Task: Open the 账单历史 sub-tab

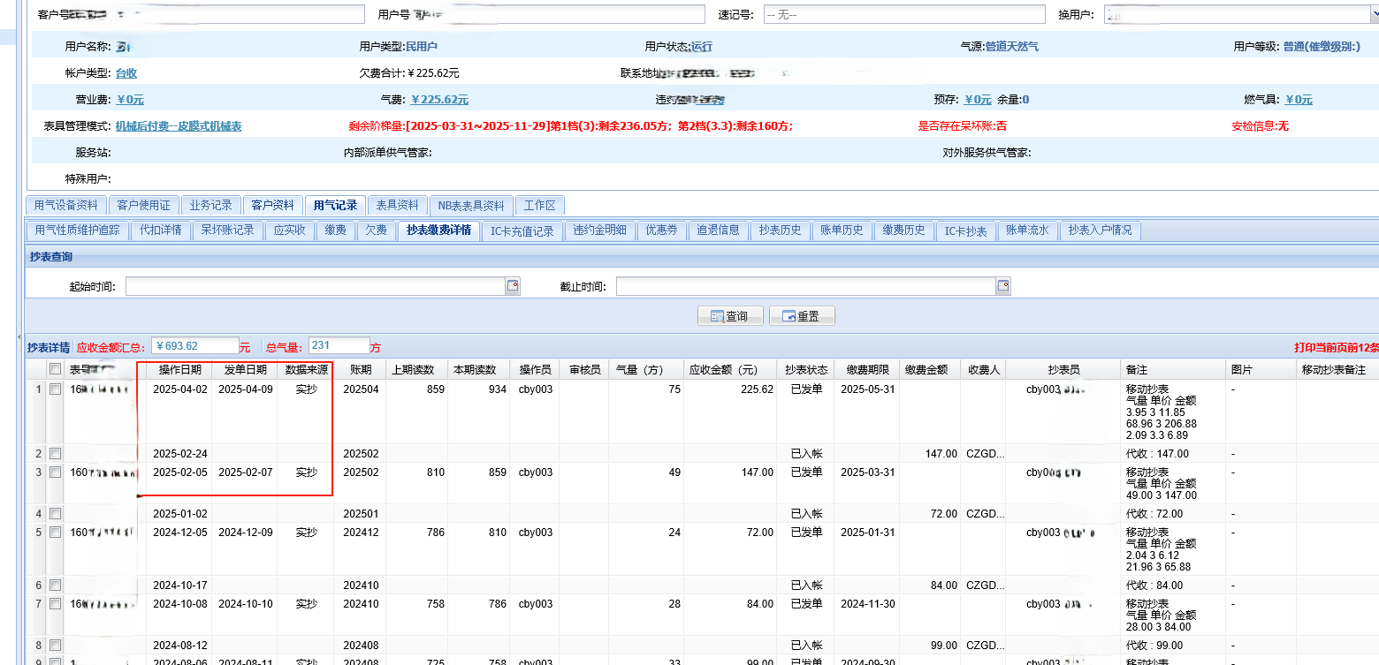Action: [x=842, y=230]
